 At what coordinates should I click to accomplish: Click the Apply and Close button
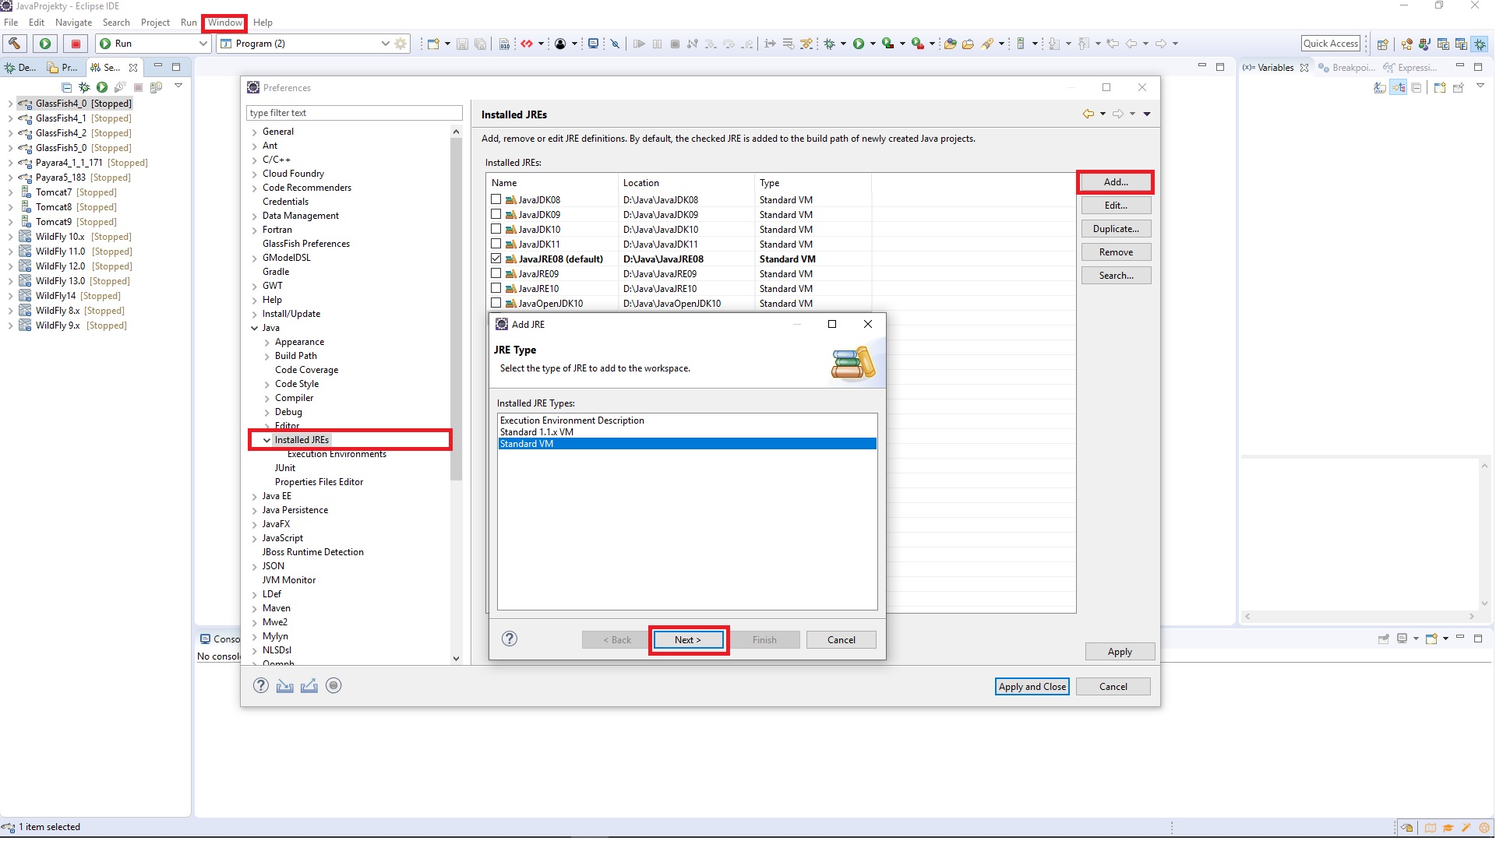coord(1032,686)
